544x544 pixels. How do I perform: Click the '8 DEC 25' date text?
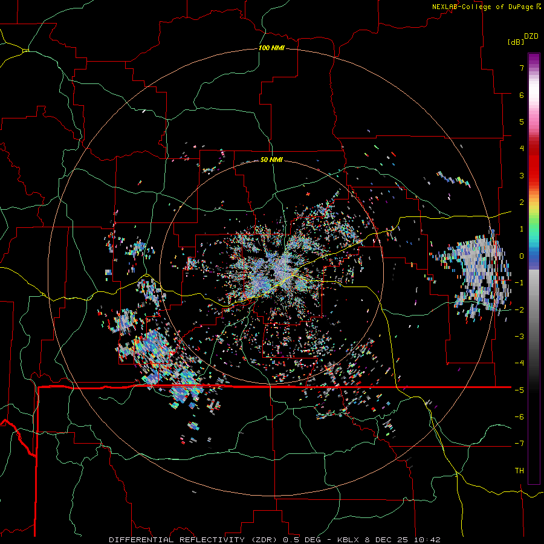(x=387, y=540)
